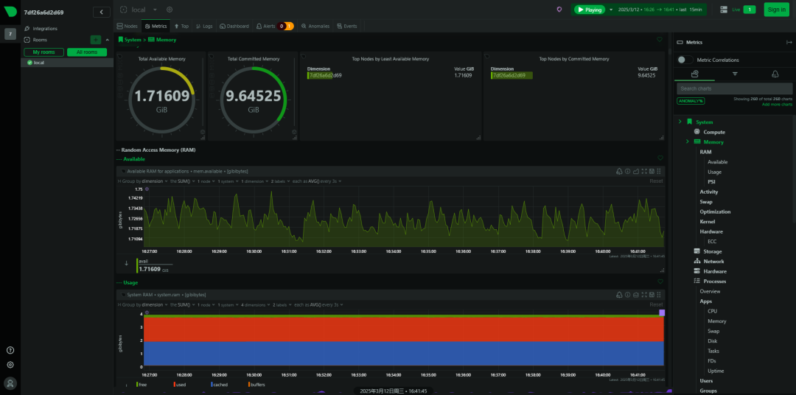
Task: Switch to the Metrics tab
Action: 156,26
